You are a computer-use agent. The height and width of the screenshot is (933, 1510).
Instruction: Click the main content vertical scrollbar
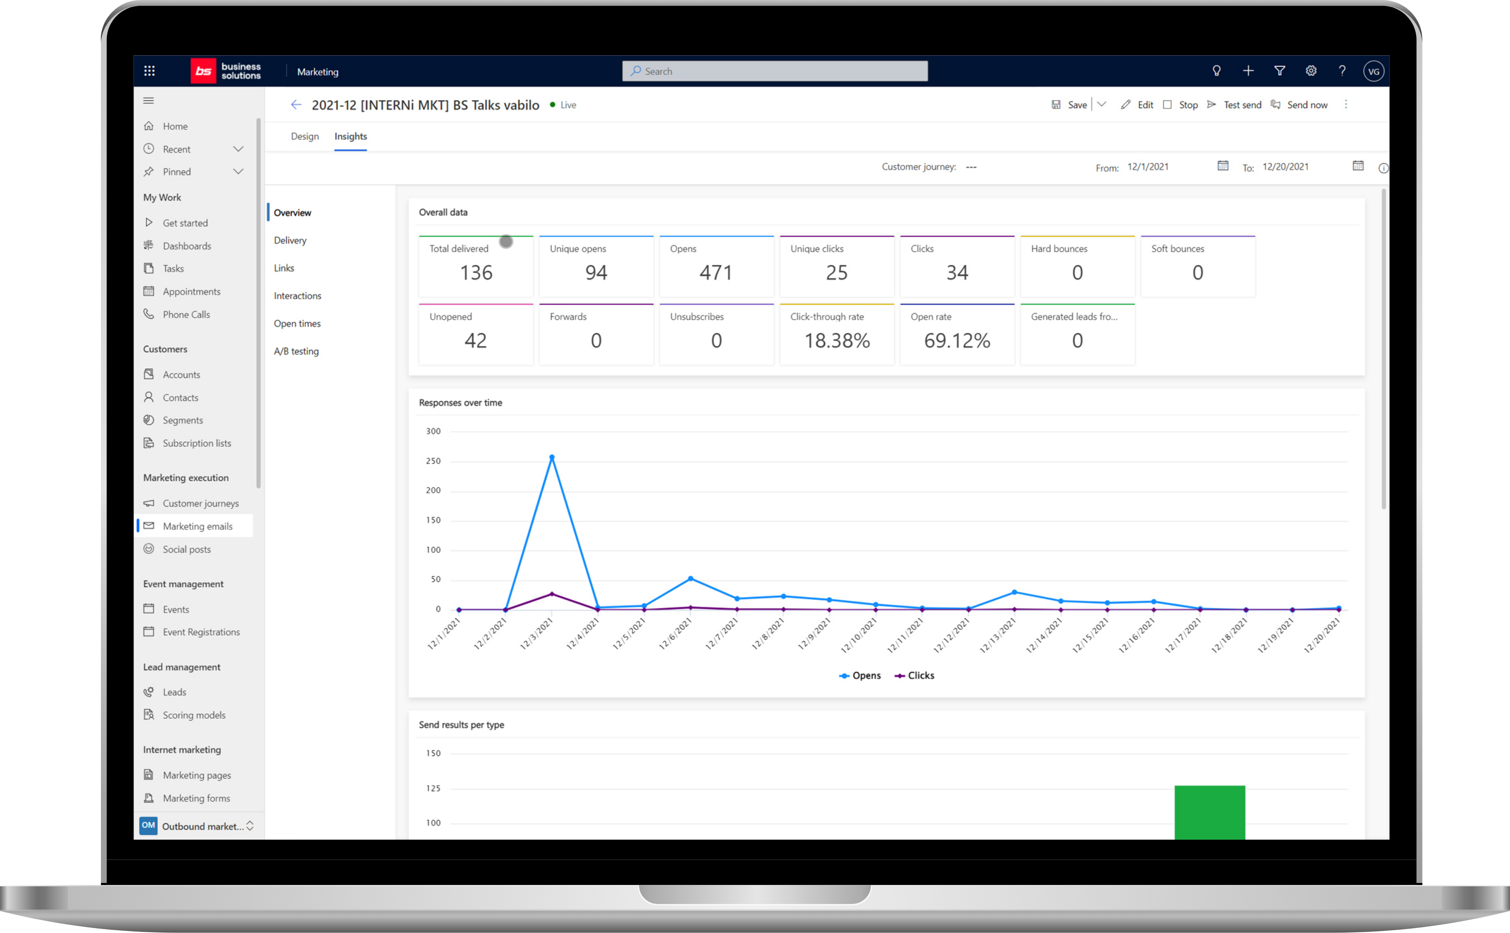1384,349
